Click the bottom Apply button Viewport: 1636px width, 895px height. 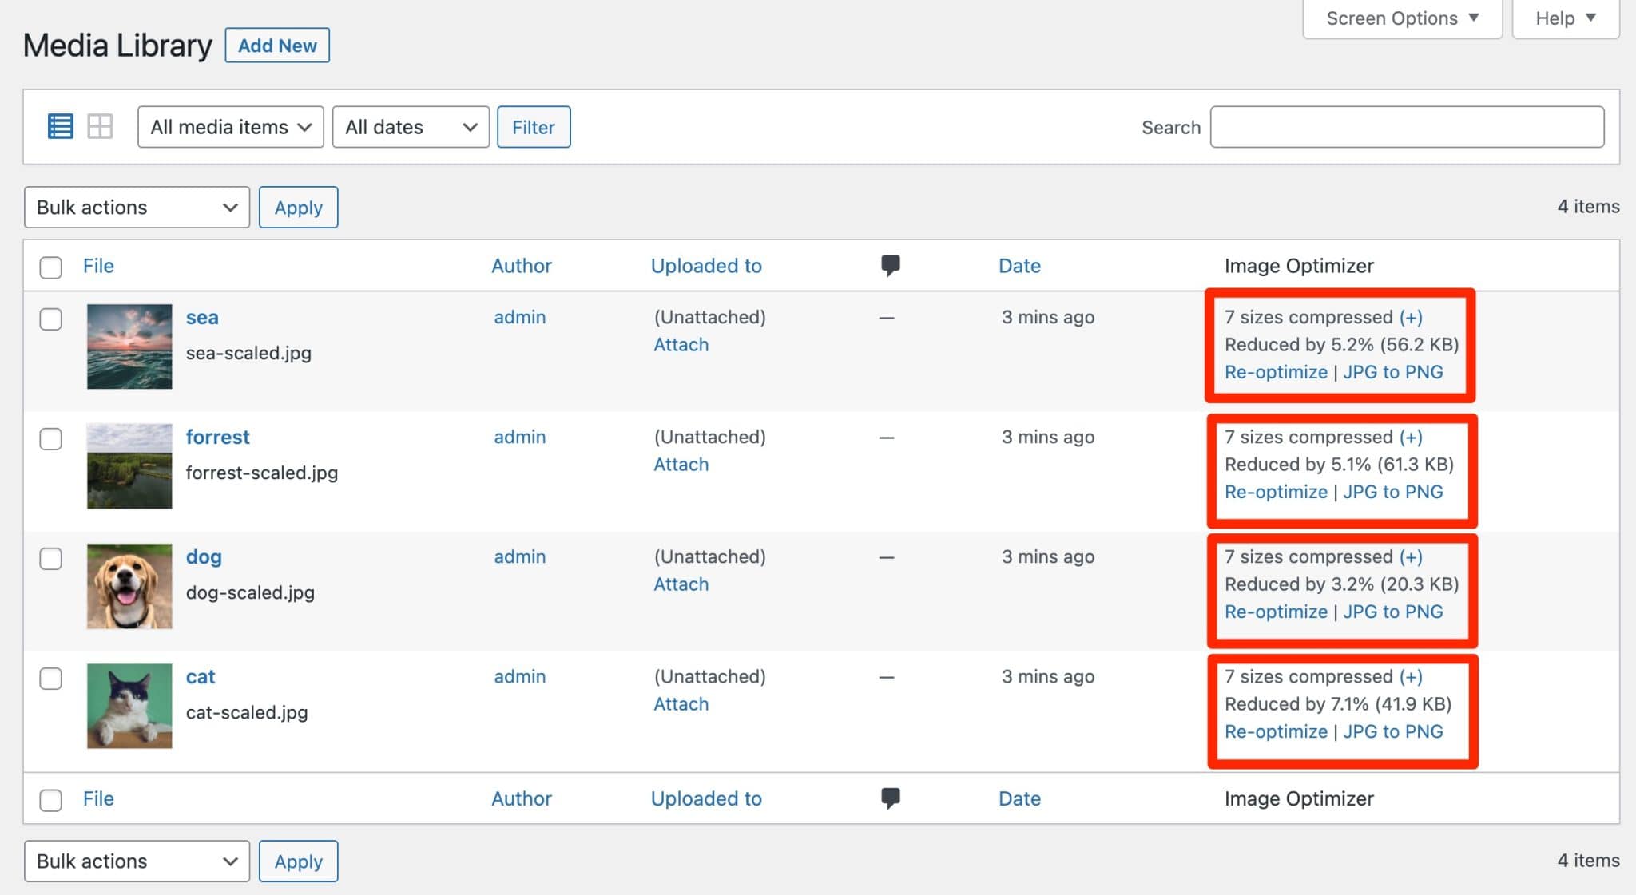(298, 861)
